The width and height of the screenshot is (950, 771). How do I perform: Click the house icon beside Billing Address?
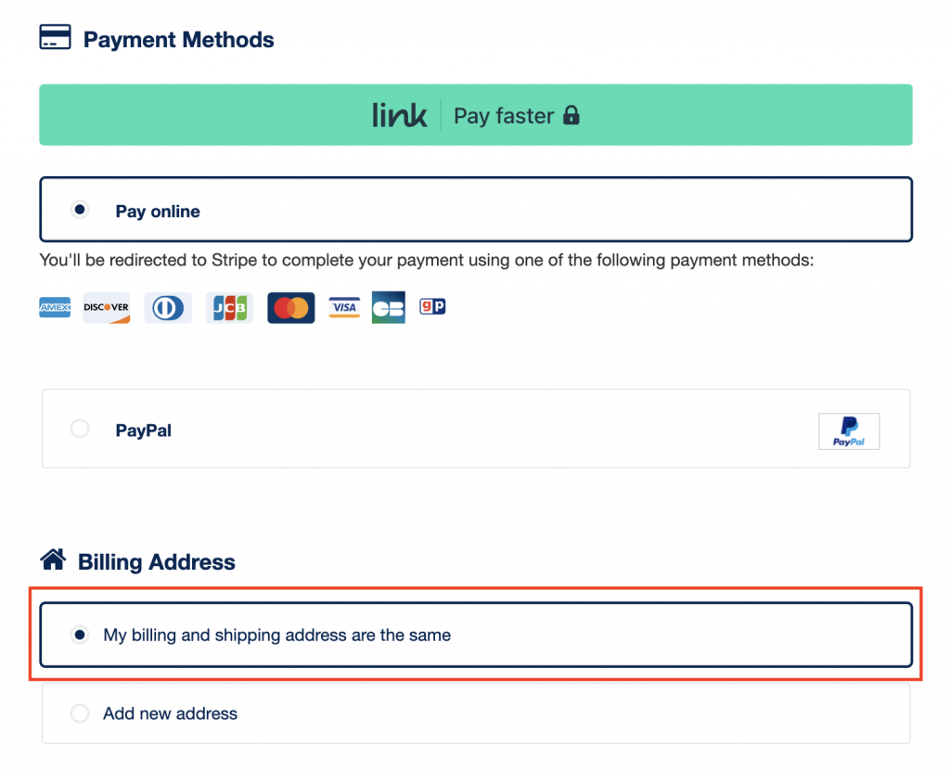point(54,560)
